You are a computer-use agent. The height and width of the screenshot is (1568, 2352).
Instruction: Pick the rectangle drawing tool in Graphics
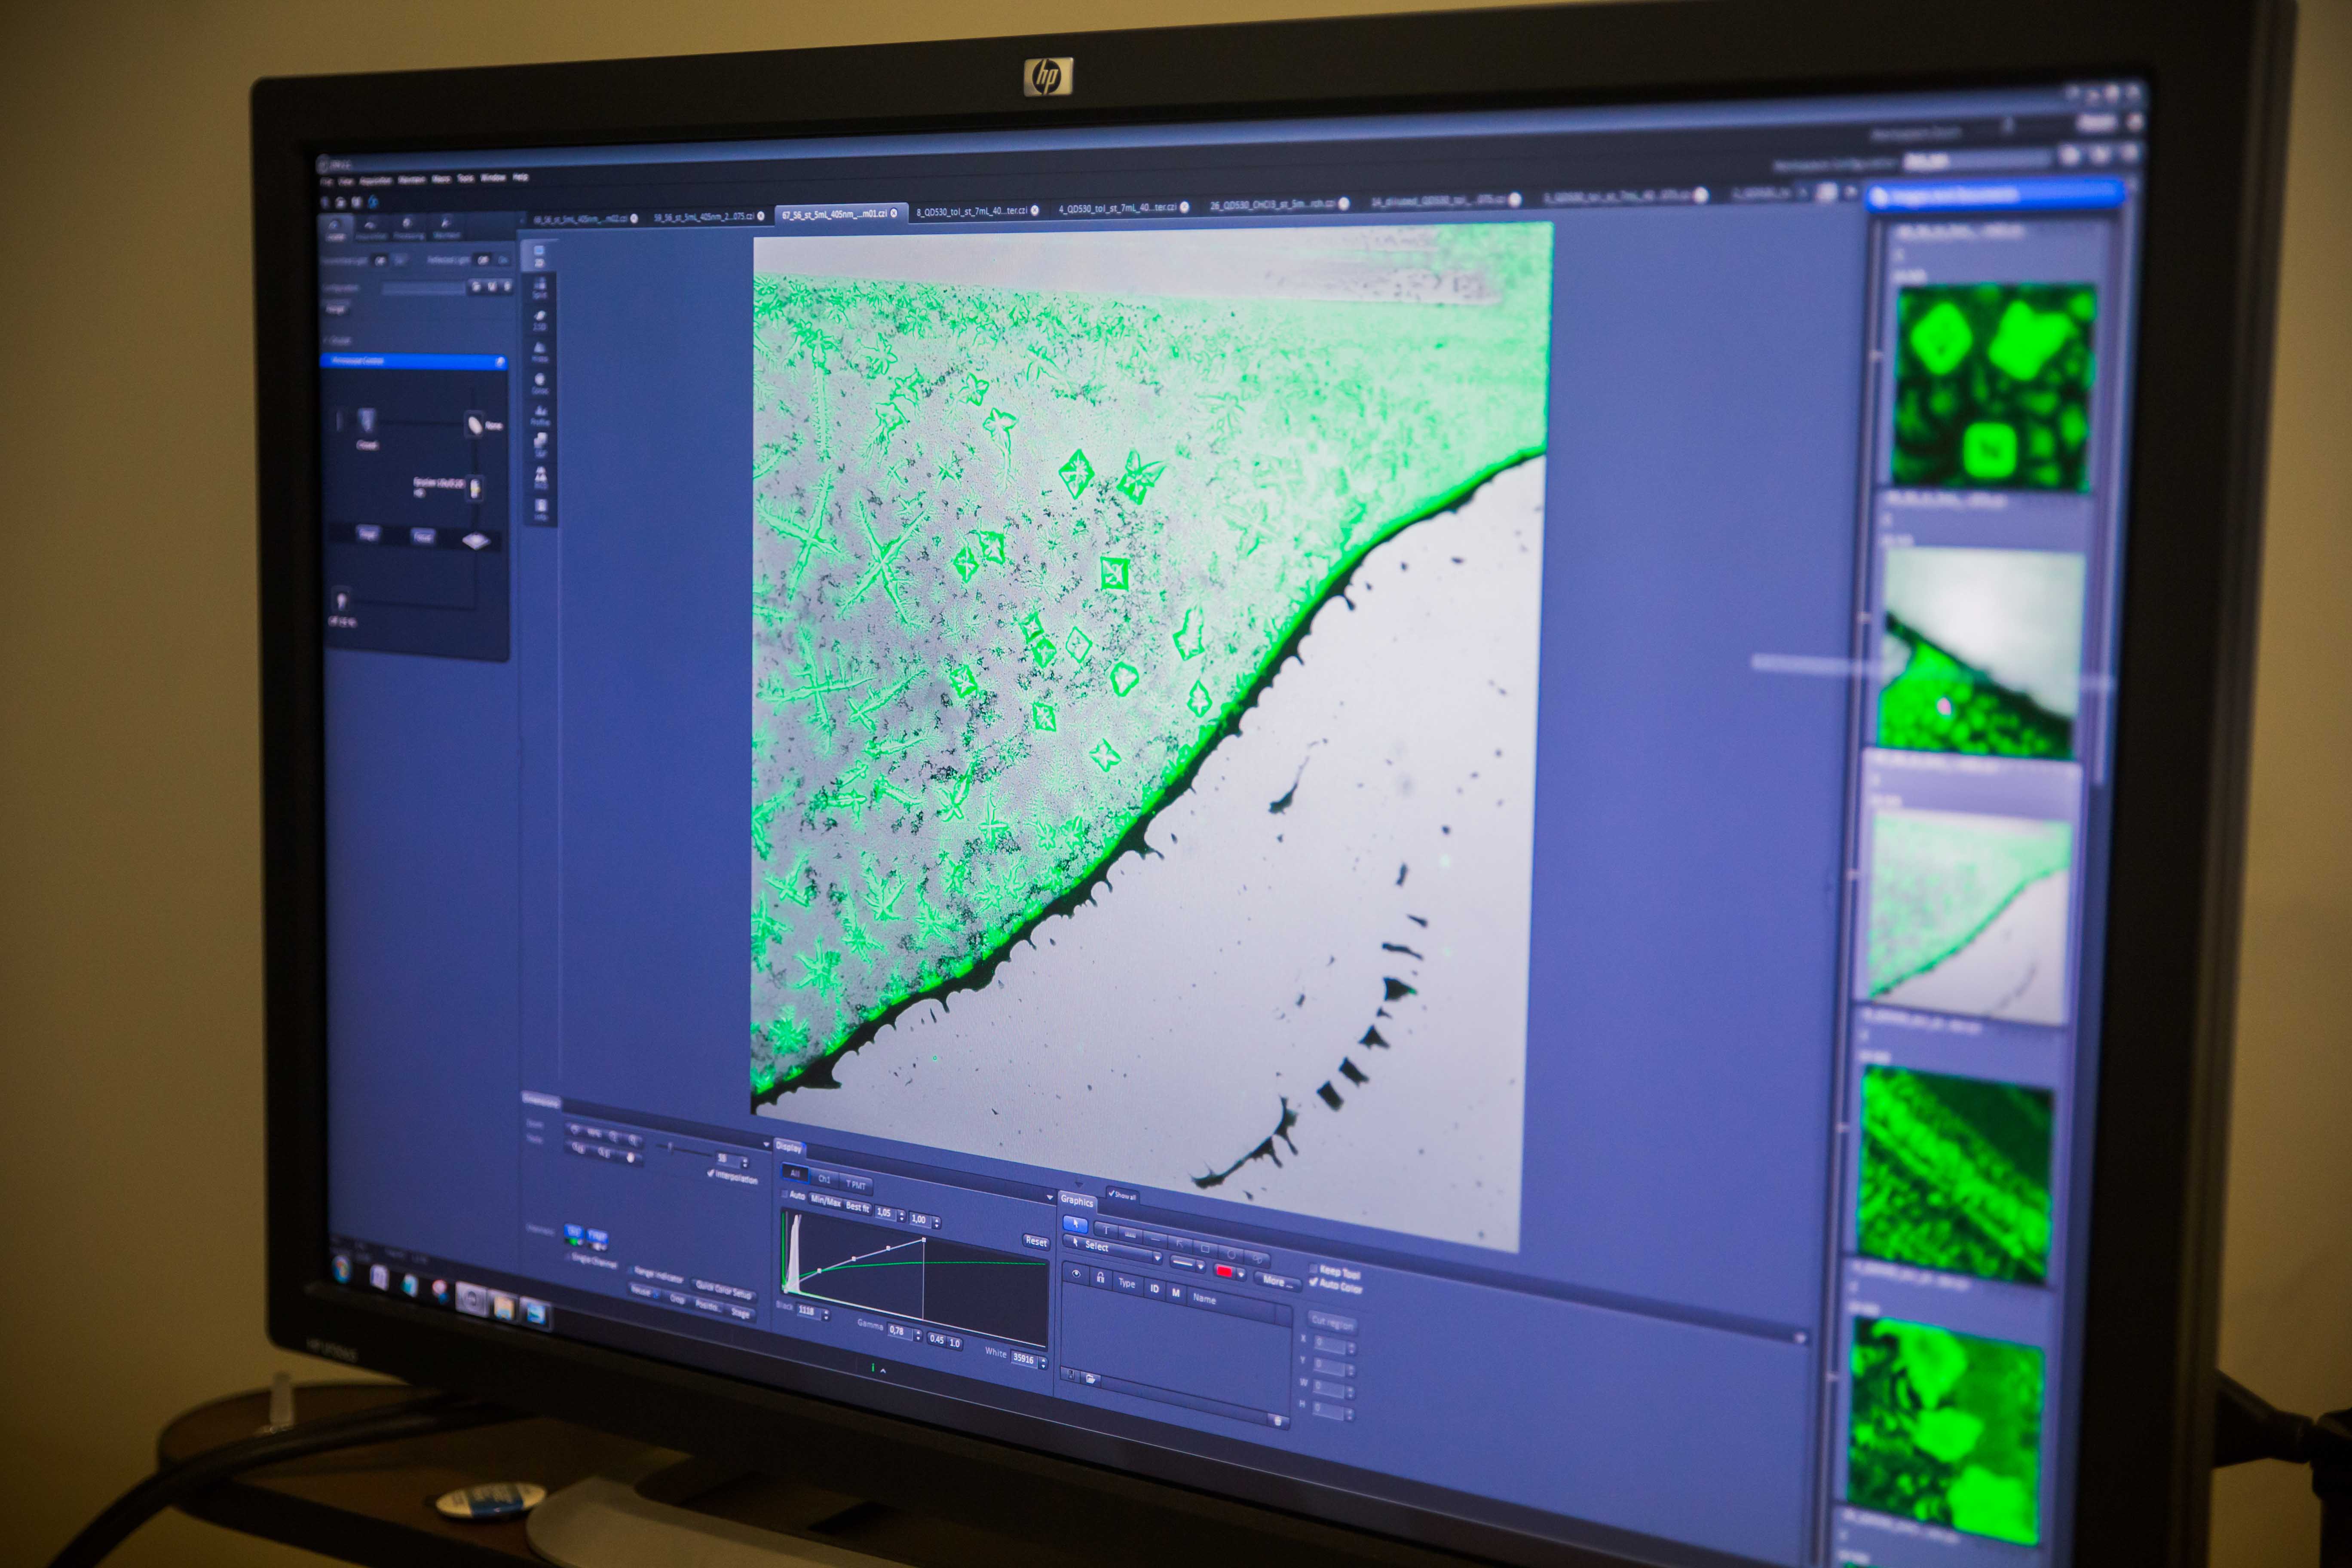(1205, 1249)
